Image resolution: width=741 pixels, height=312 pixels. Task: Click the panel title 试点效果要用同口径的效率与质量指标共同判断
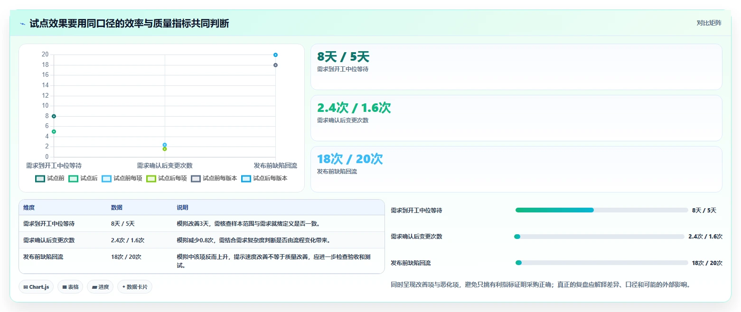(x=129, y=24)
